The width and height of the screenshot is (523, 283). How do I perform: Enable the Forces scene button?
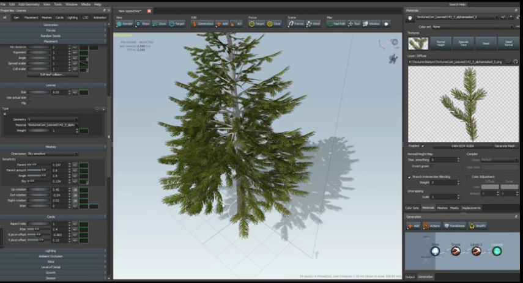(x=295, y=23)
